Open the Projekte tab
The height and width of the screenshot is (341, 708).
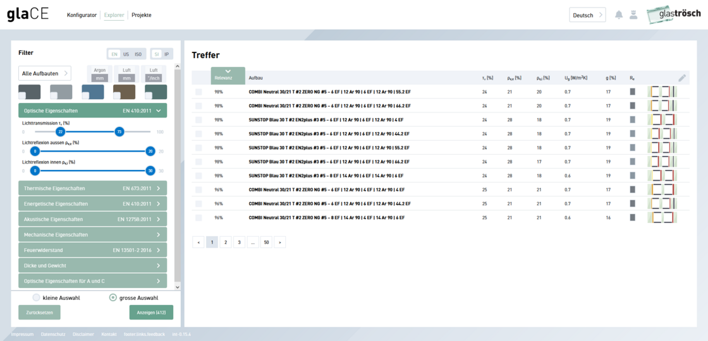(142, 15)
